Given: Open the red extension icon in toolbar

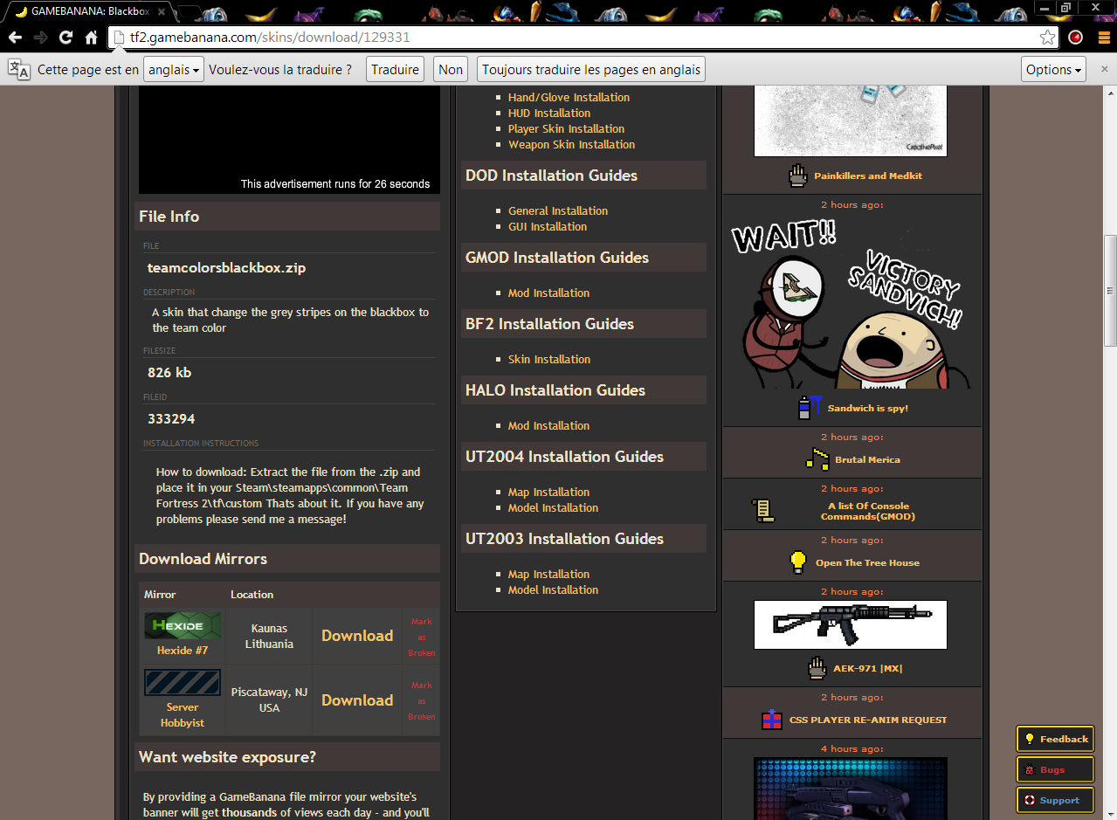Looking at the screenshot, I should 1075,38.
